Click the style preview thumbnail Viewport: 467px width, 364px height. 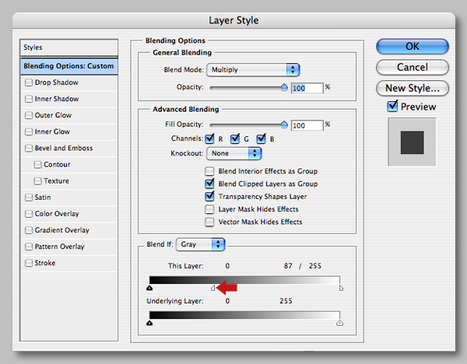click(413, 142)
